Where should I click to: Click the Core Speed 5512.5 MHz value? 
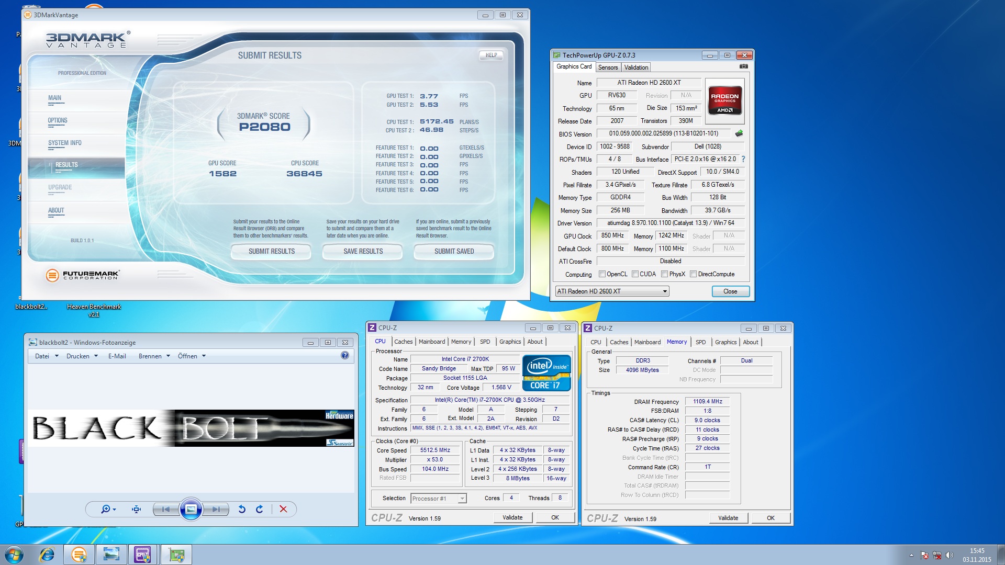pos(435,450)
